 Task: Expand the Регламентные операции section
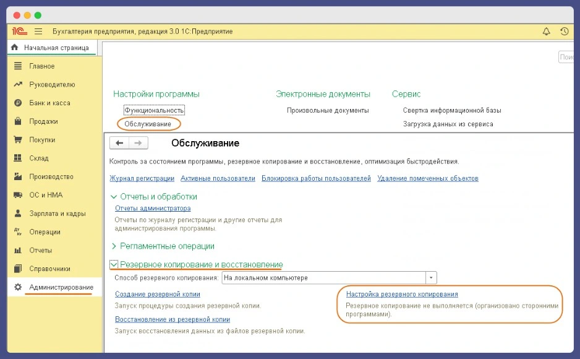114,246
